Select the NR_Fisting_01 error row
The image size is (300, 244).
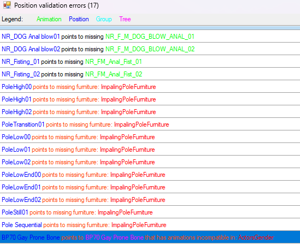pos(150,62)
